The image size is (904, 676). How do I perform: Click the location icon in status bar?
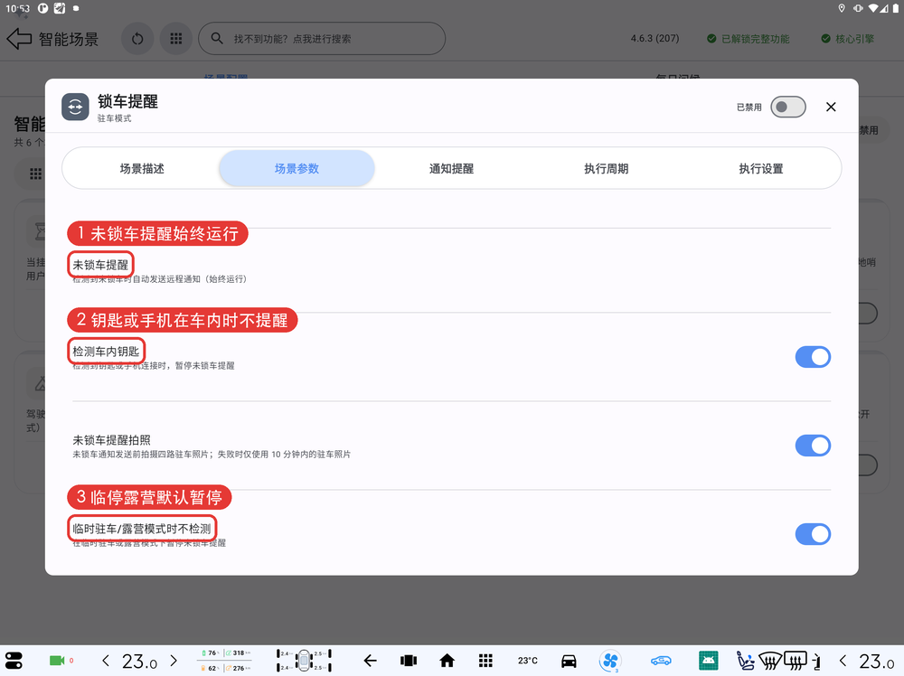841,8
